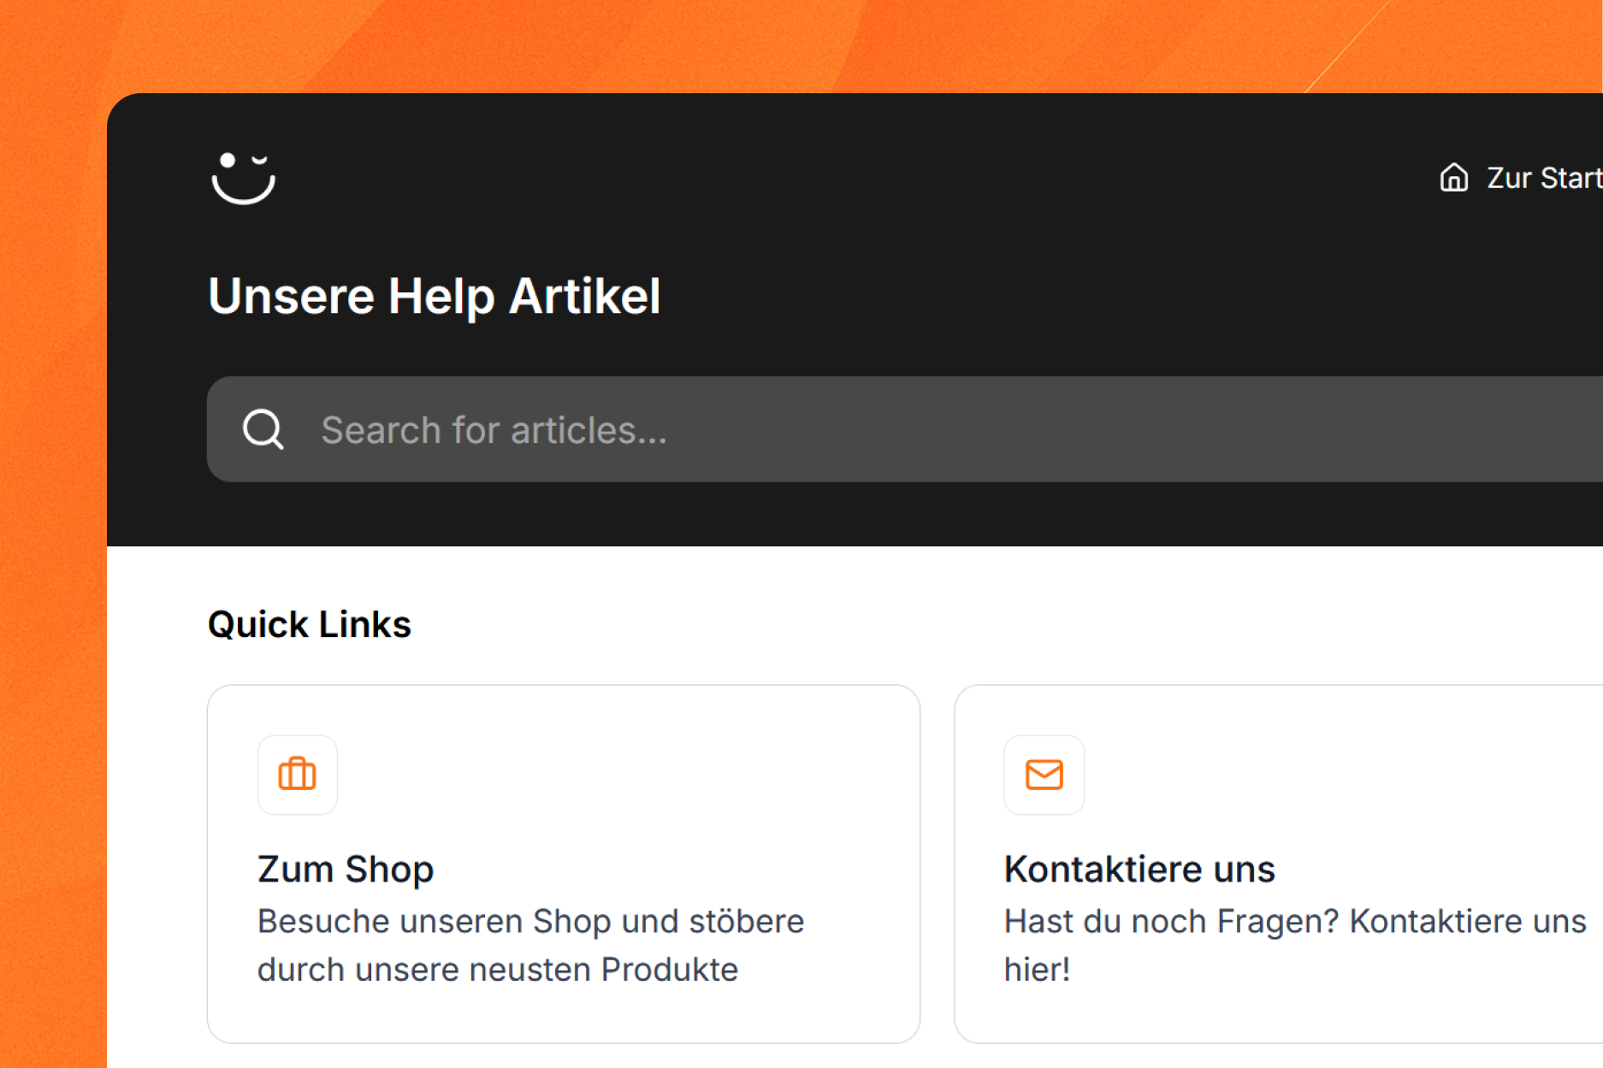Click the orange envelope mail icon
The height and width of the screenshot is (1068, 1603).
tap(1044, 775)
